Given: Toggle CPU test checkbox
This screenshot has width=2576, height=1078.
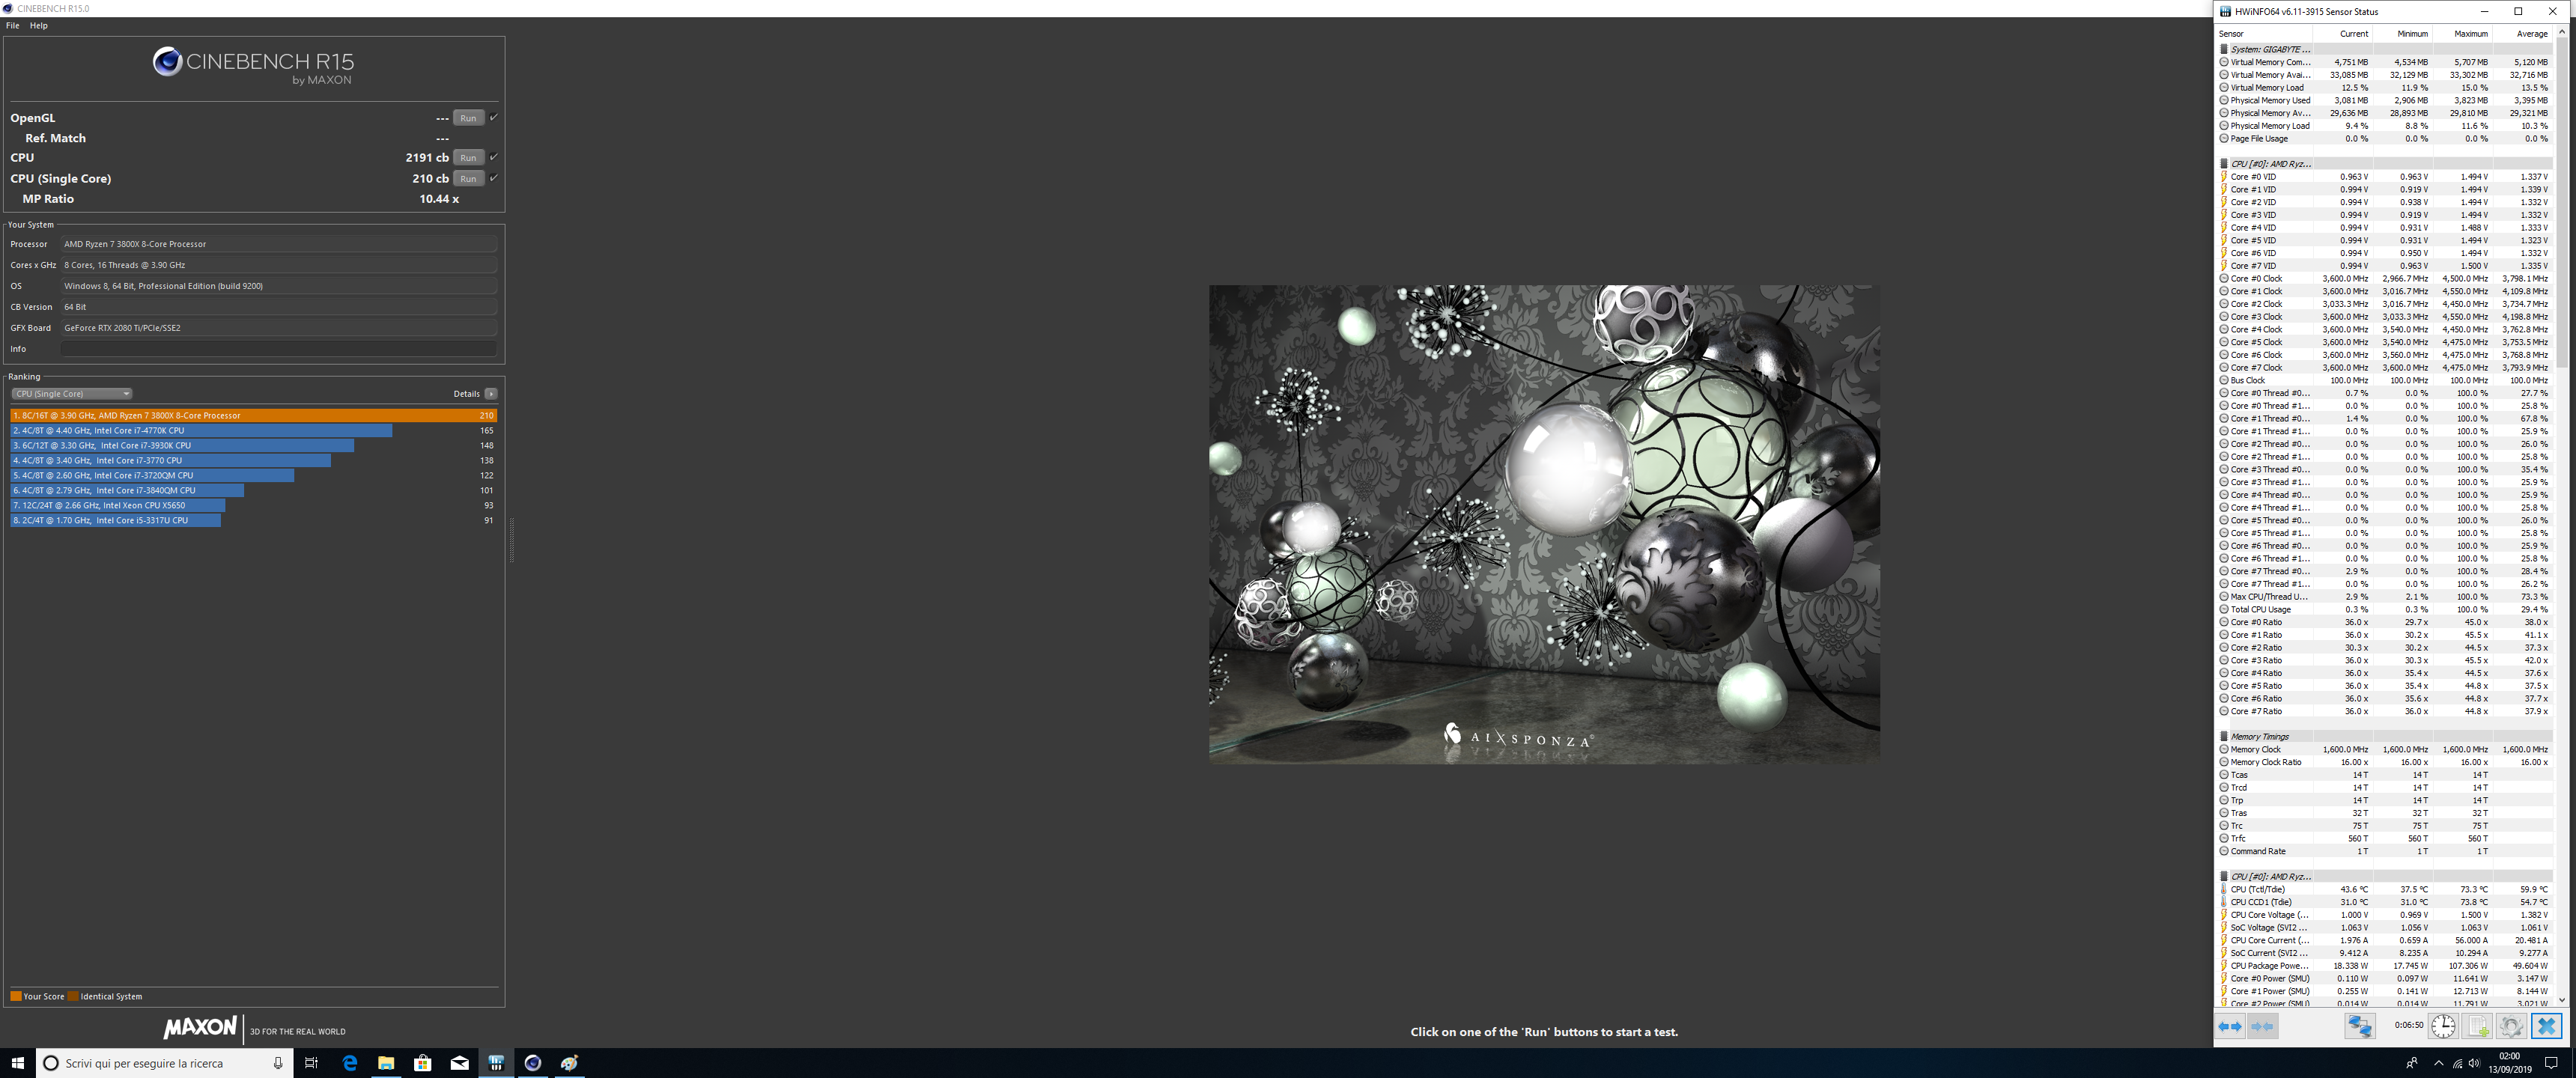Looking at the screenshot, I should coord(493,157).
